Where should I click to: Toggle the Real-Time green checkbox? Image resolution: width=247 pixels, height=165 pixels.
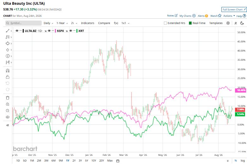click(190, 23)
